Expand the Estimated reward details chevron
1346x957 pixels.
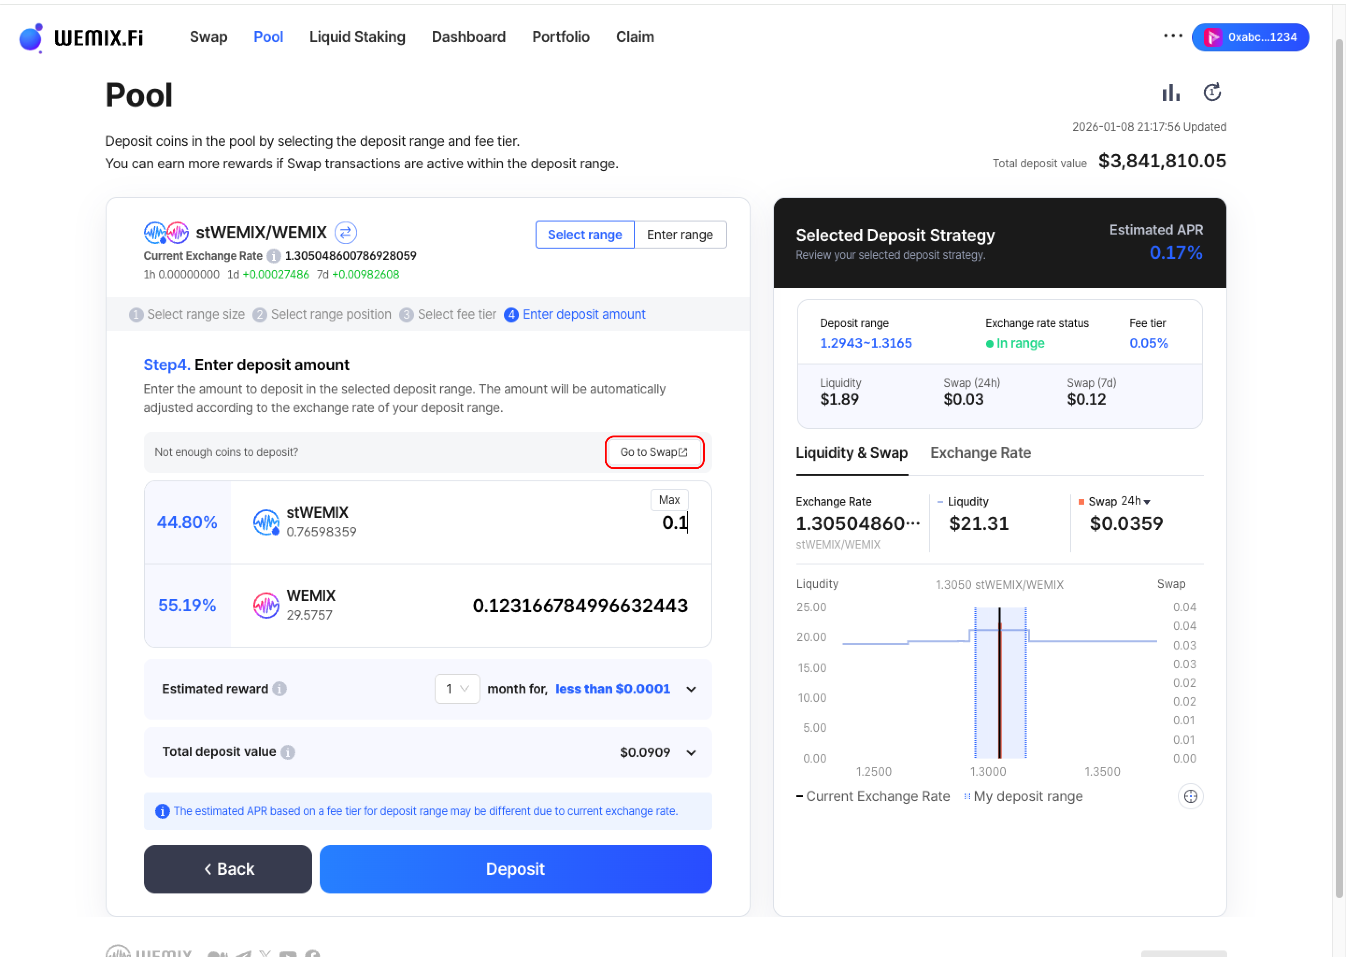pyautogui.click(x=691, y=689)
